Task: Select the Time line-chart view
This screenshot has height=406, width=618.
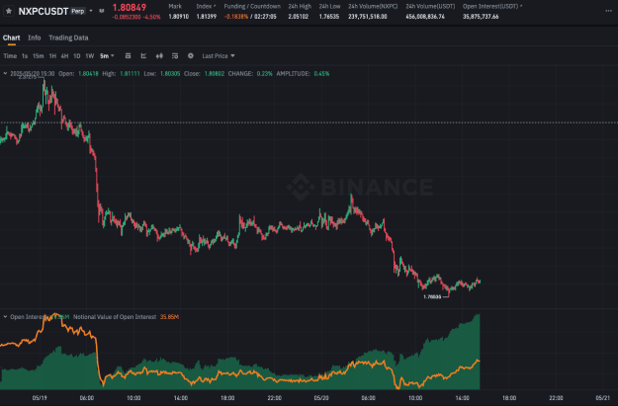Action: coord(10,56)
